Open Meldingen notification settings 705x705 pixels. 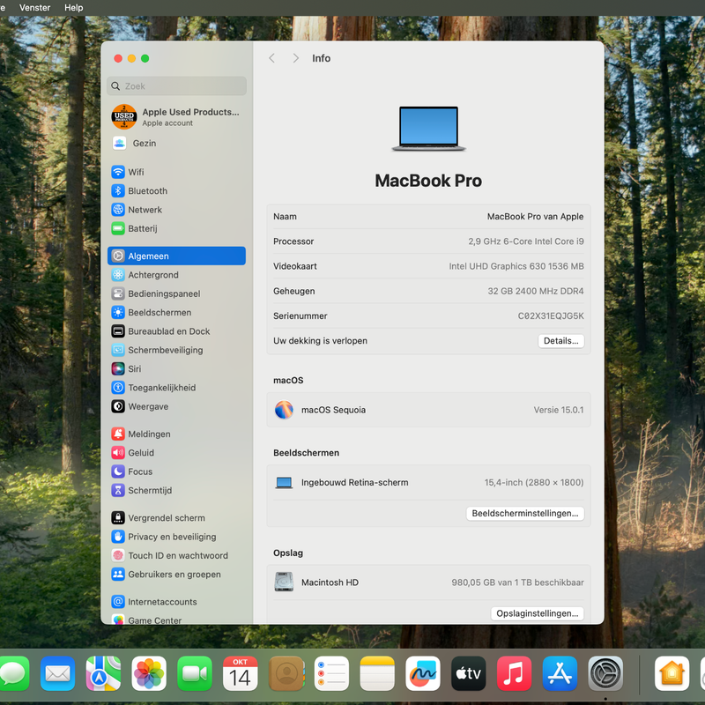(x=177, y=434)
